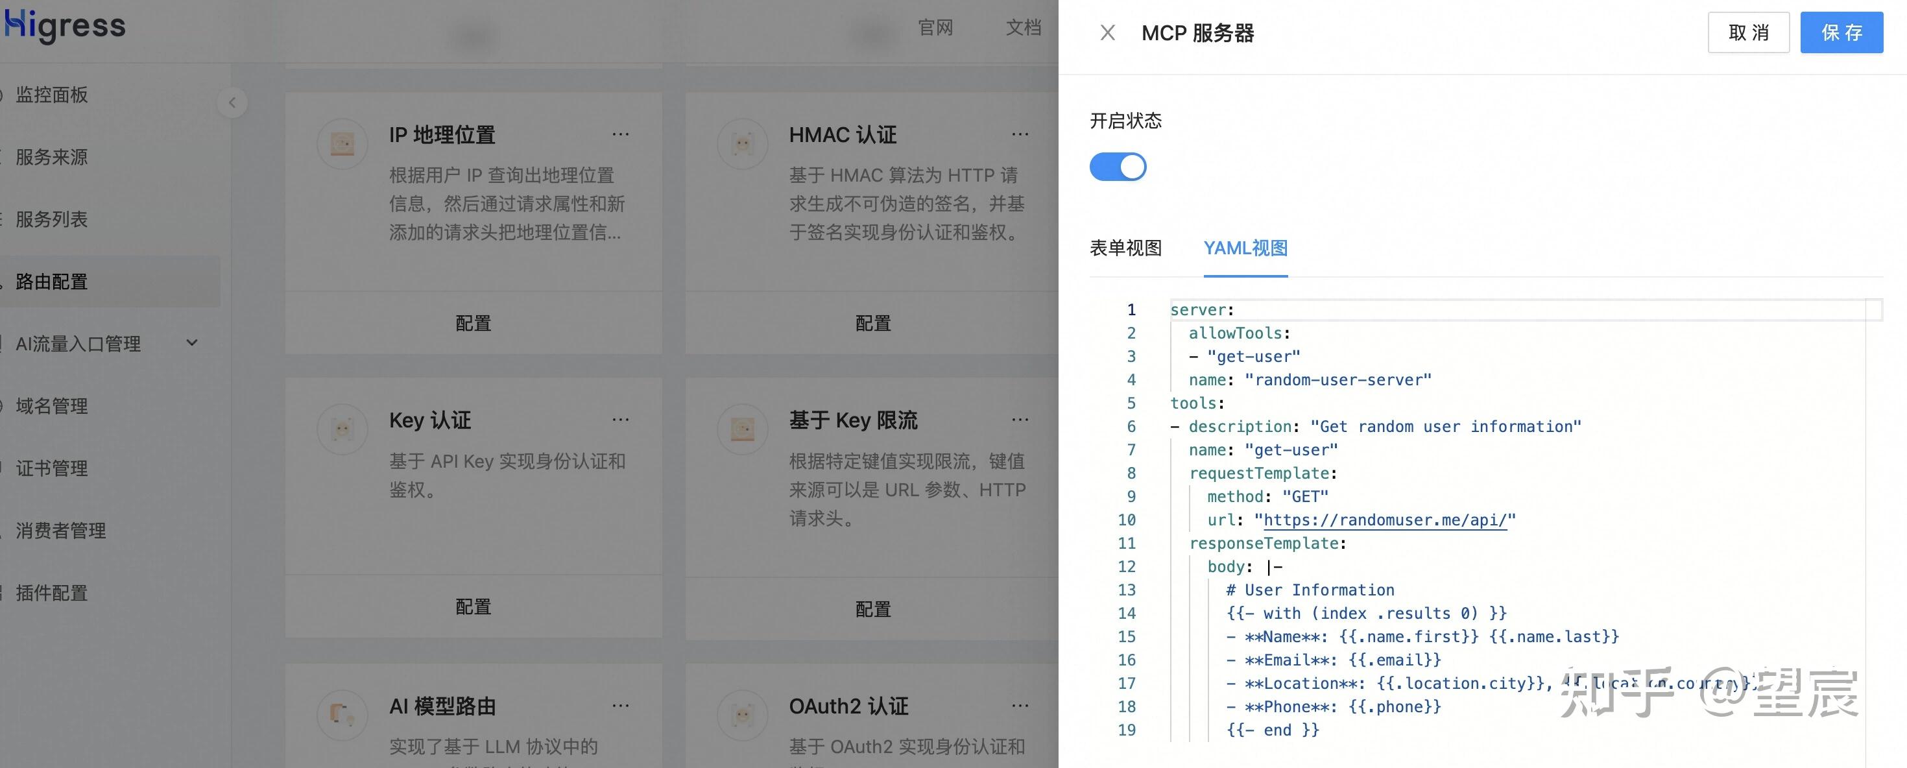Disable the 开启状态 toggle switch

1118,167
